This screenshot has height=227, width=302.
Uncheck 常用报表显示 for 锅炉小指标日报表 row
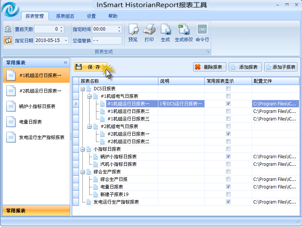tap(228, 156)
